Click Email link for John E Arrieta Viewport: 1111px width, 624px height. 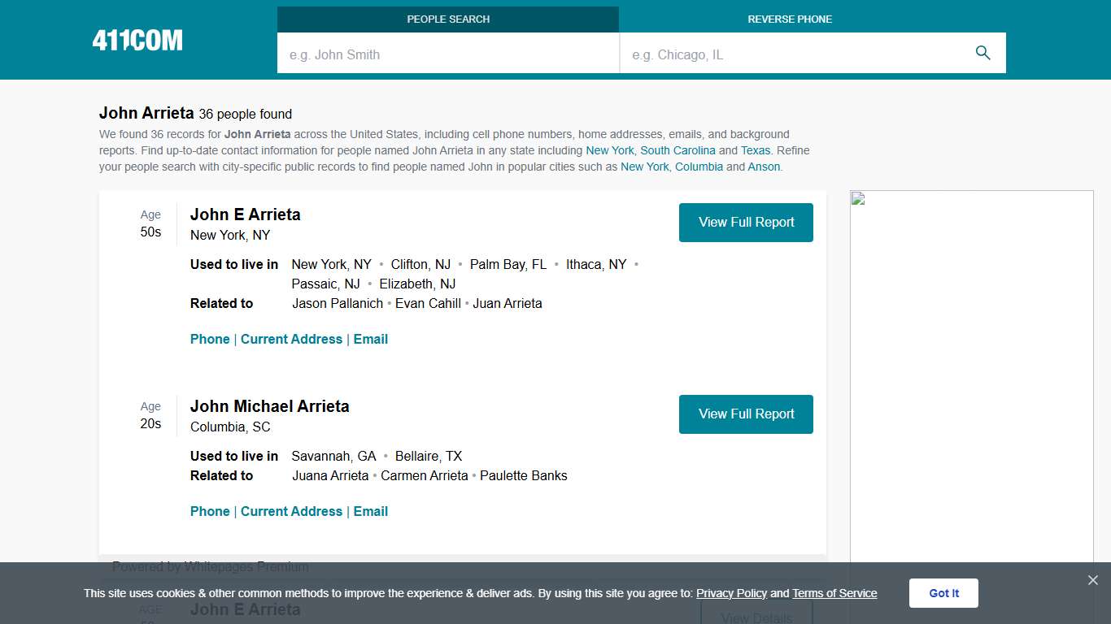coord(371,339)
